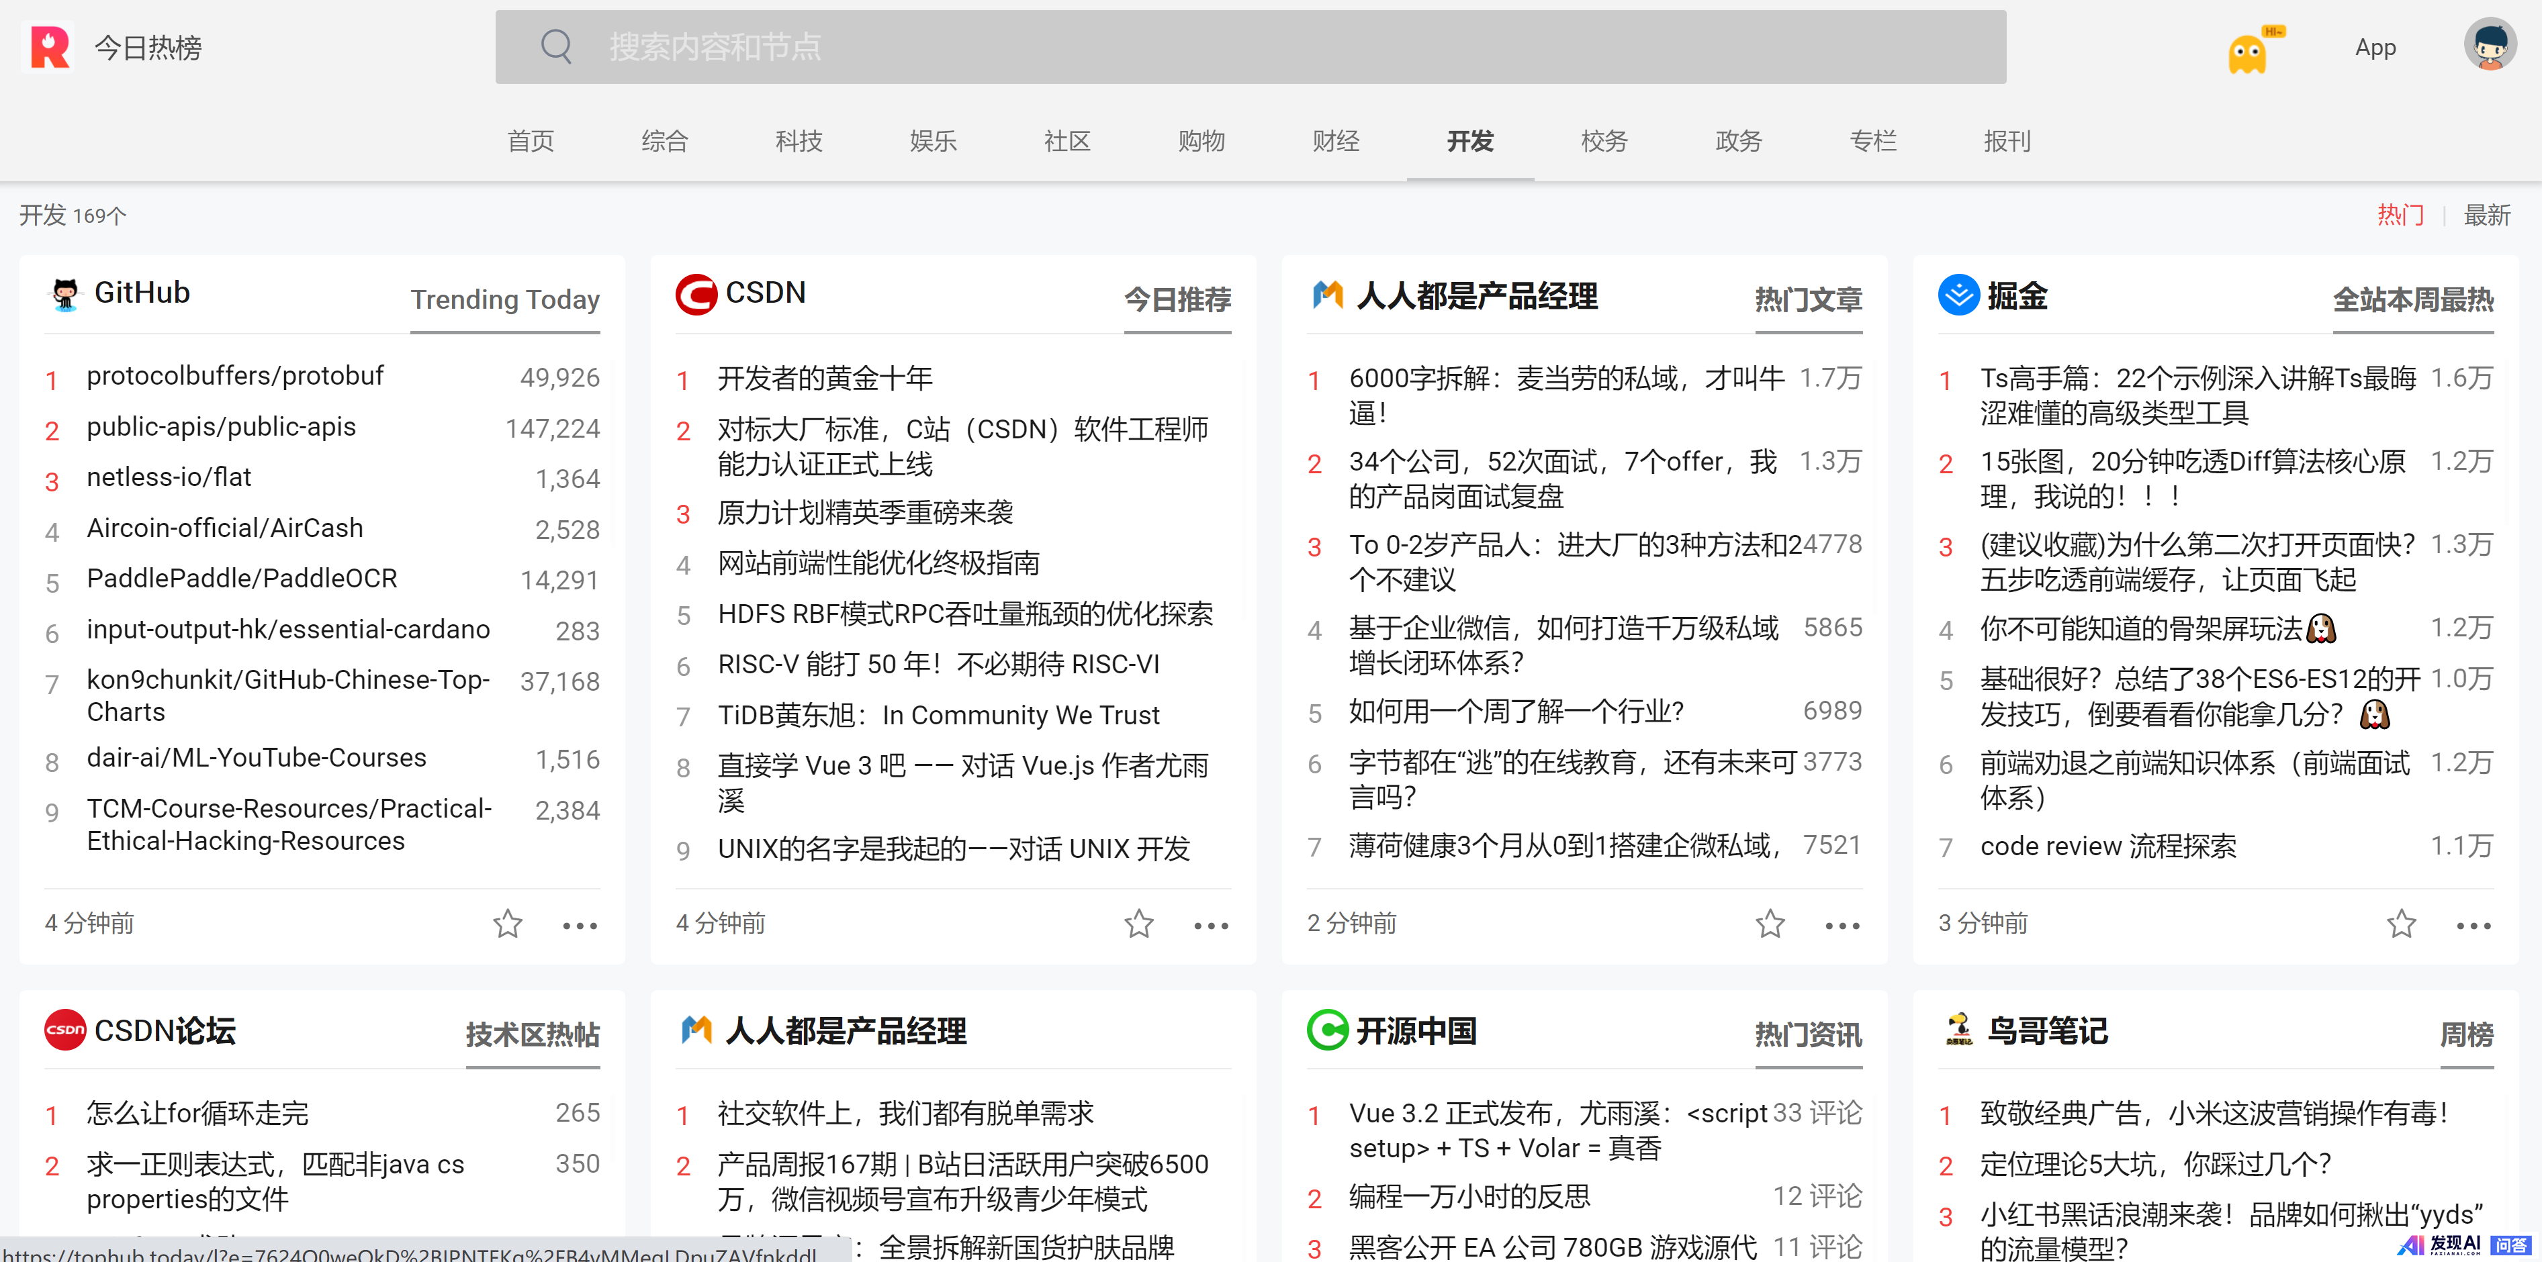Click the 掘金 blue logo icon
The width and height of the screenshot is (2542, 1262).
(x=1959, y=294)
